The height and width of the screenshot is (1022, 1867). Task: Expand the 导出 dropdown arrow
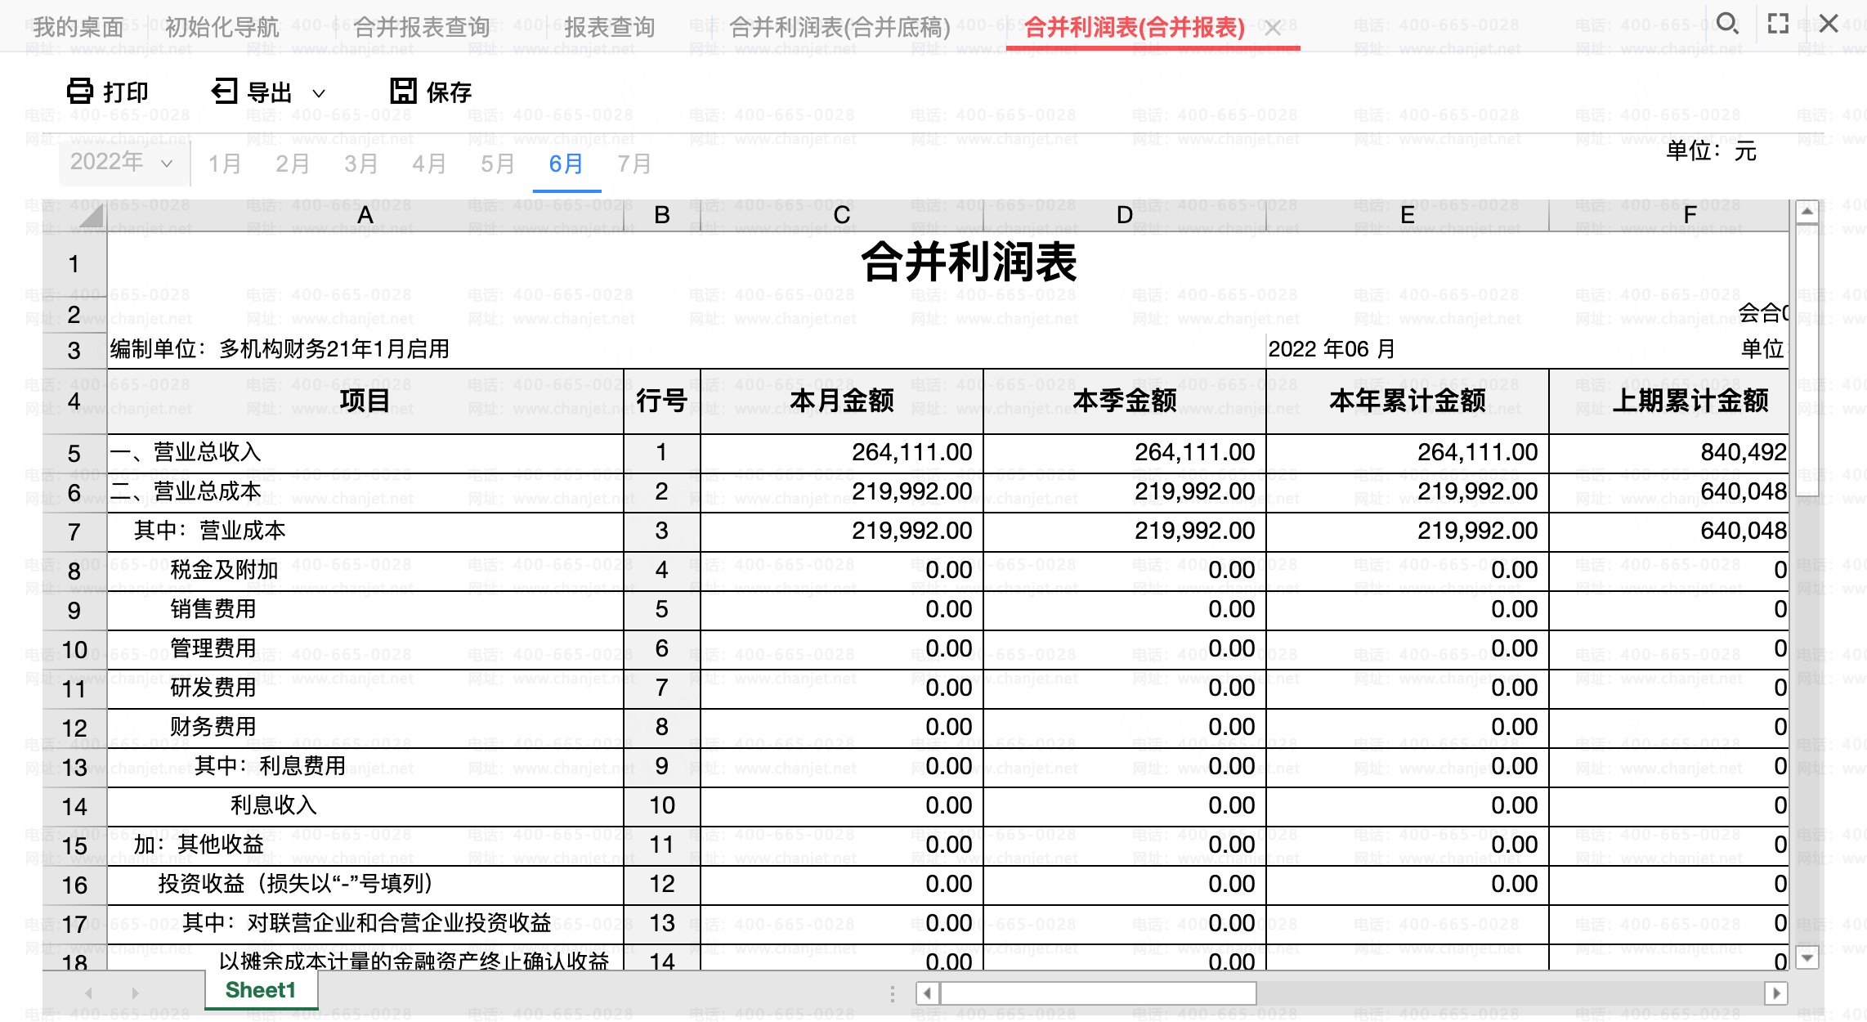pos(319,93)
